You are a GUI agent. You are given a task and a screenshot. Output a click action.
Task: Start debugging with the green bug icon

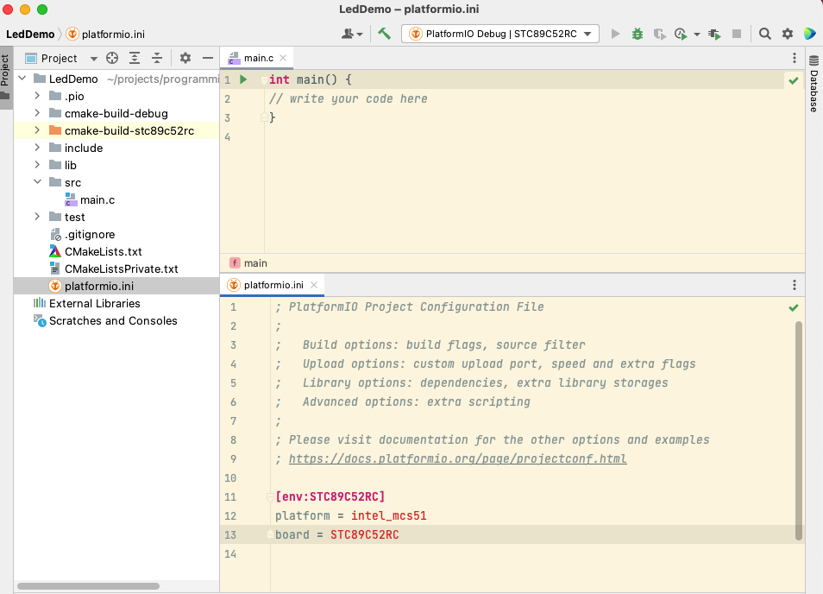click(x=638, y=34)
